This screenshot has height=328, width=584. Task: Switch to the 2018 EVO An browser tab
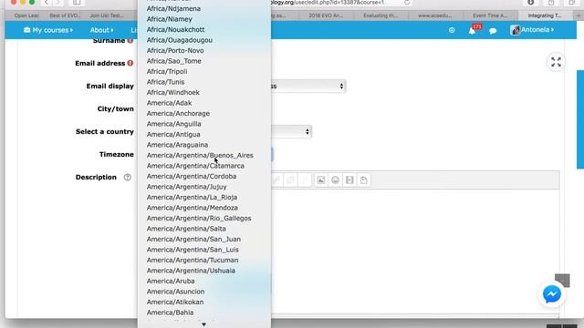pos(326,15)
